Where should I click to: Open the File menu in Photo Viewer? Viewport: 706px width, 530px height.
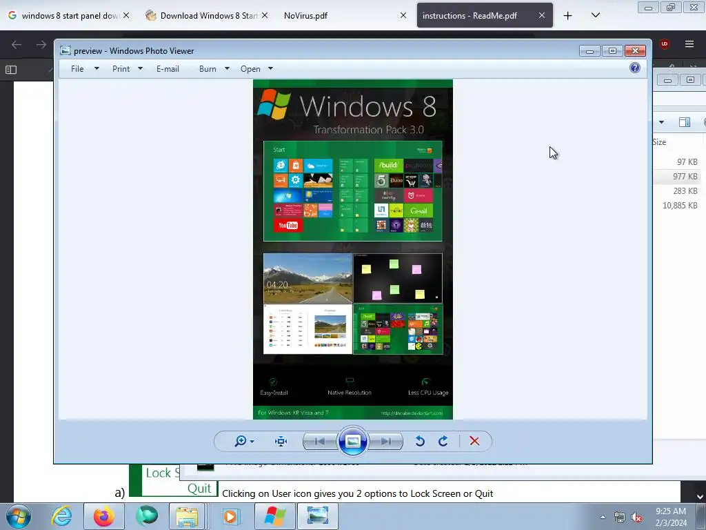pyautogui.click(x=77, y=69)
